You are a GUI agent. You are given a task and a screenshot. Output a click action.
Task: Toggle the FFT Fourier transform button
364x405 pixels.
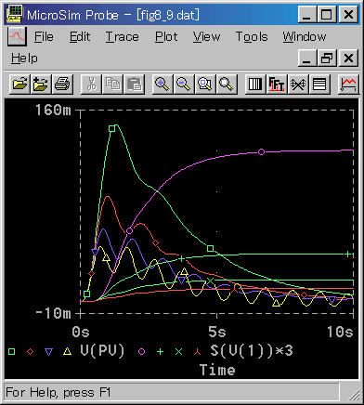[x=277, y=84]
